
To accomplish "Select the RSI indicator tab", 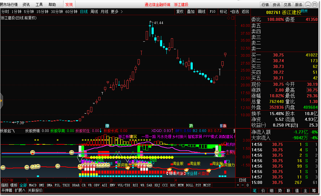I will (x=135, y=185).
